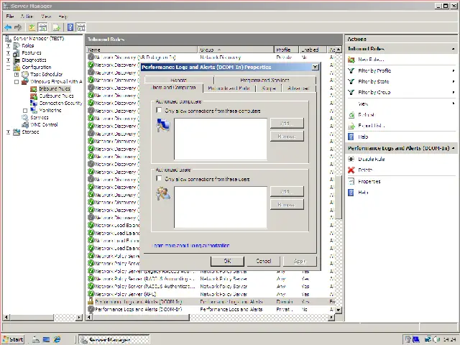This screenshot has height=345, width=460.
Task: Click the Internet Explorer quick launch icon
Action: click(57, 339)
